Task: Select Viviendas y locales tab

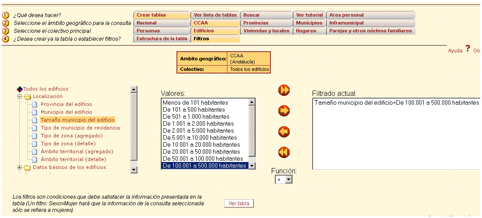Action: pyautogui.click(x=266, y=31)
